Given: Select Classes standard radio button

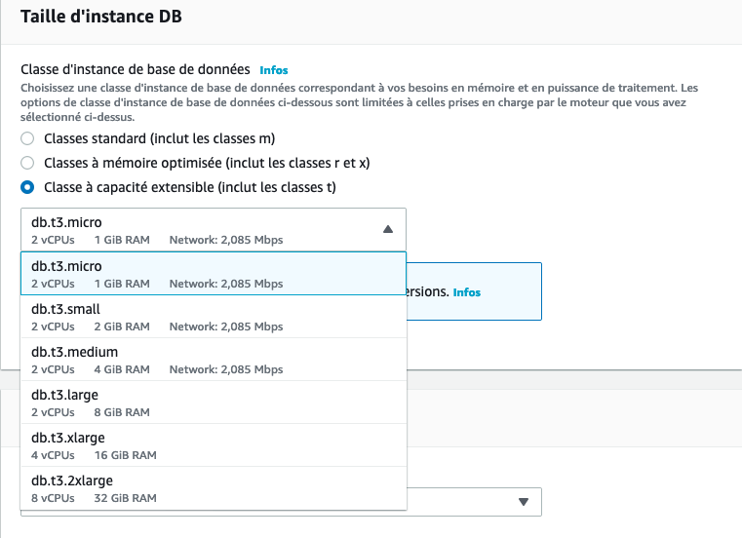Looking at the screenshot, I should [27, 138].
